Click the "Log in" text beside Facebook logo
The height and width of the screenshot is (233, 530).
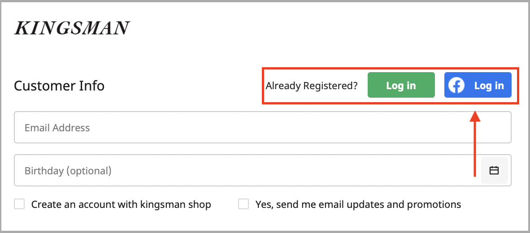pos(489,85)
